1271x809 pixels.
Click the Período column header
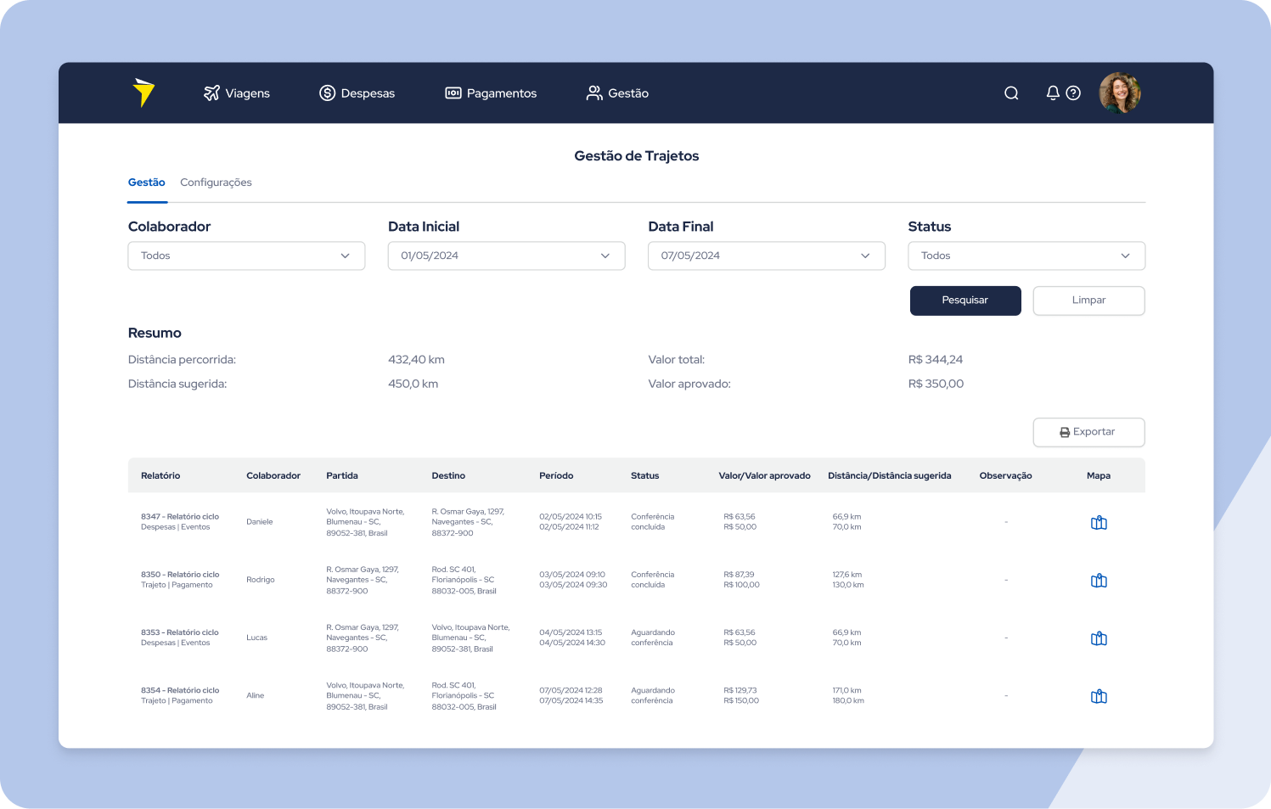point(556,475)
